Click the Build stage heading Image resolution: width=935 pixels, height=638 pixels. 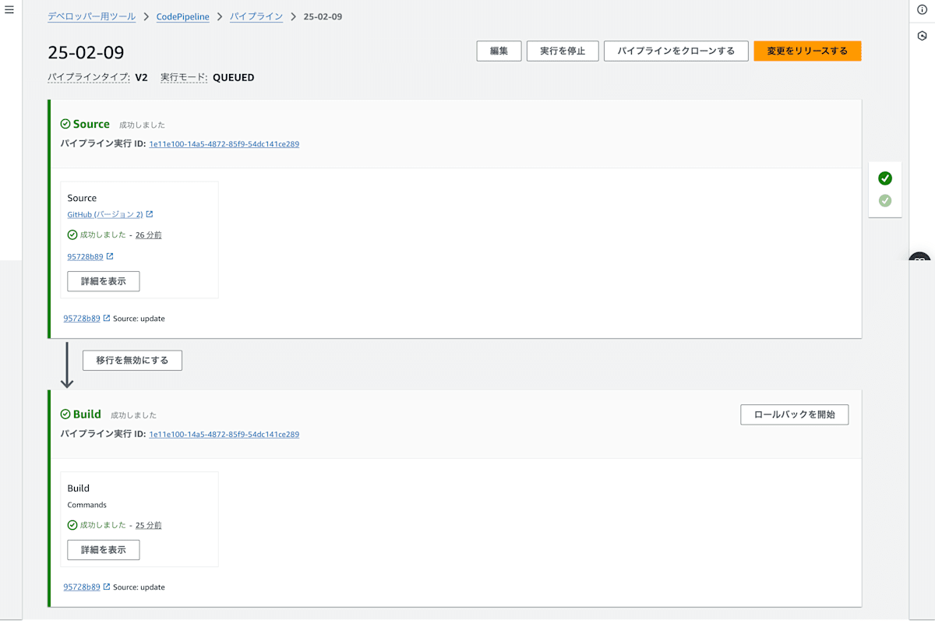(87, 414)
